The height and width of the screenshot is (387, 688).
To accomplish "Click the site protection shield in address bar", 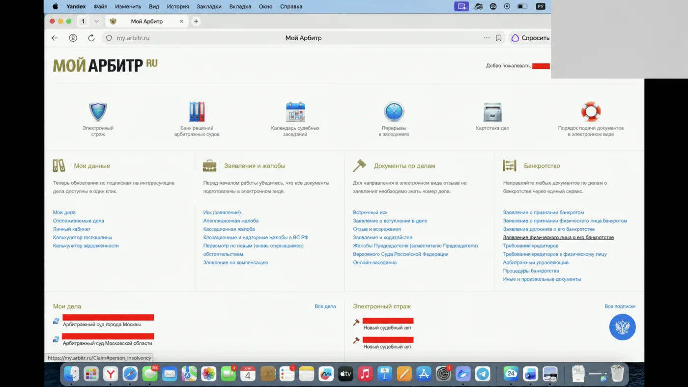I will click(109, 38).
